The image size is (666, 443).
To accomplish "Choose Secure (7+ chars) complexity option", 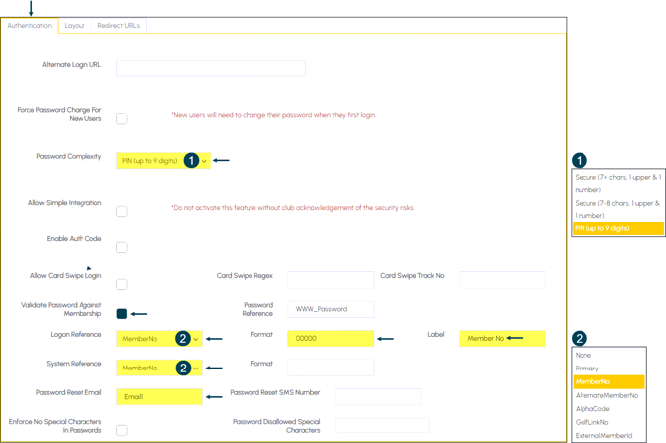I will [x=618, y=183].
